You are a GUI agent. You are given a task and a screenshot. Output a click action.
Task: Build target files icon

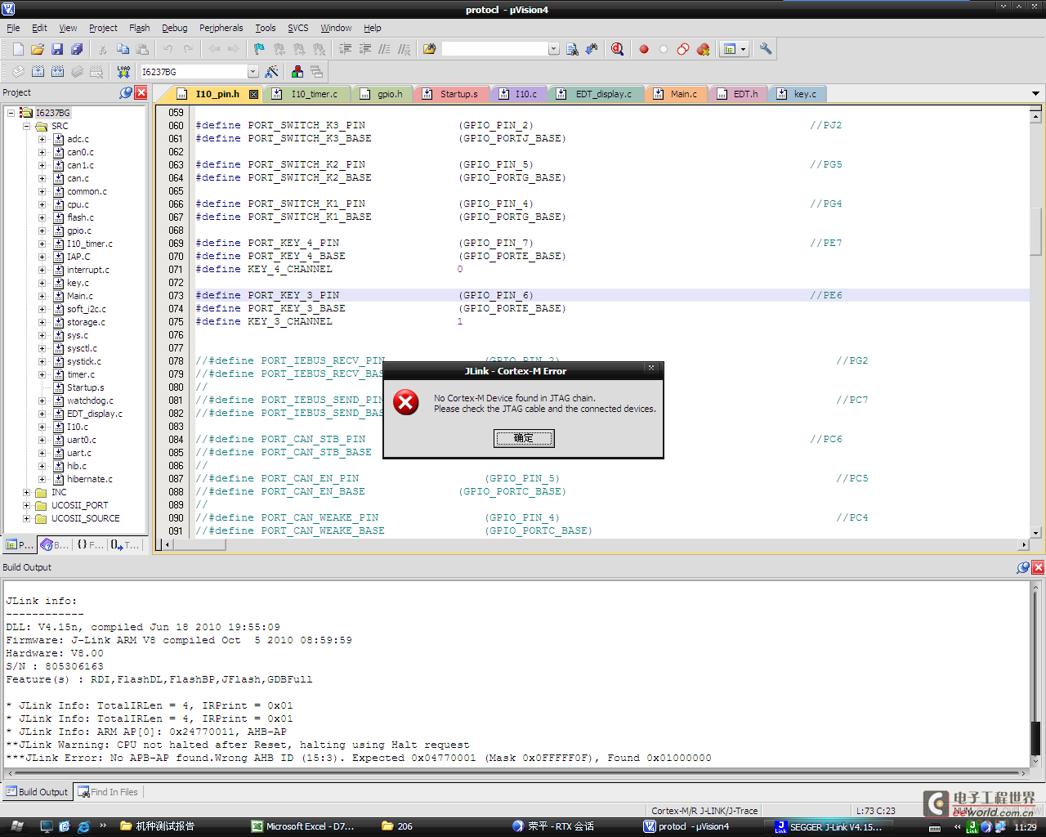pos(38,72)
